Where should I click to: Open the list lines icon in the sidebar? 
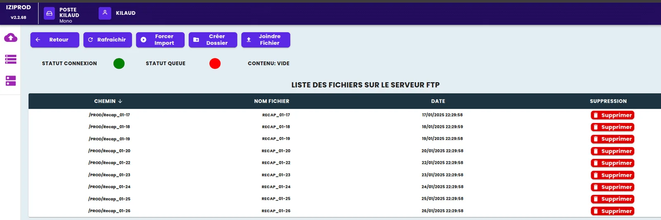(11, 59)
